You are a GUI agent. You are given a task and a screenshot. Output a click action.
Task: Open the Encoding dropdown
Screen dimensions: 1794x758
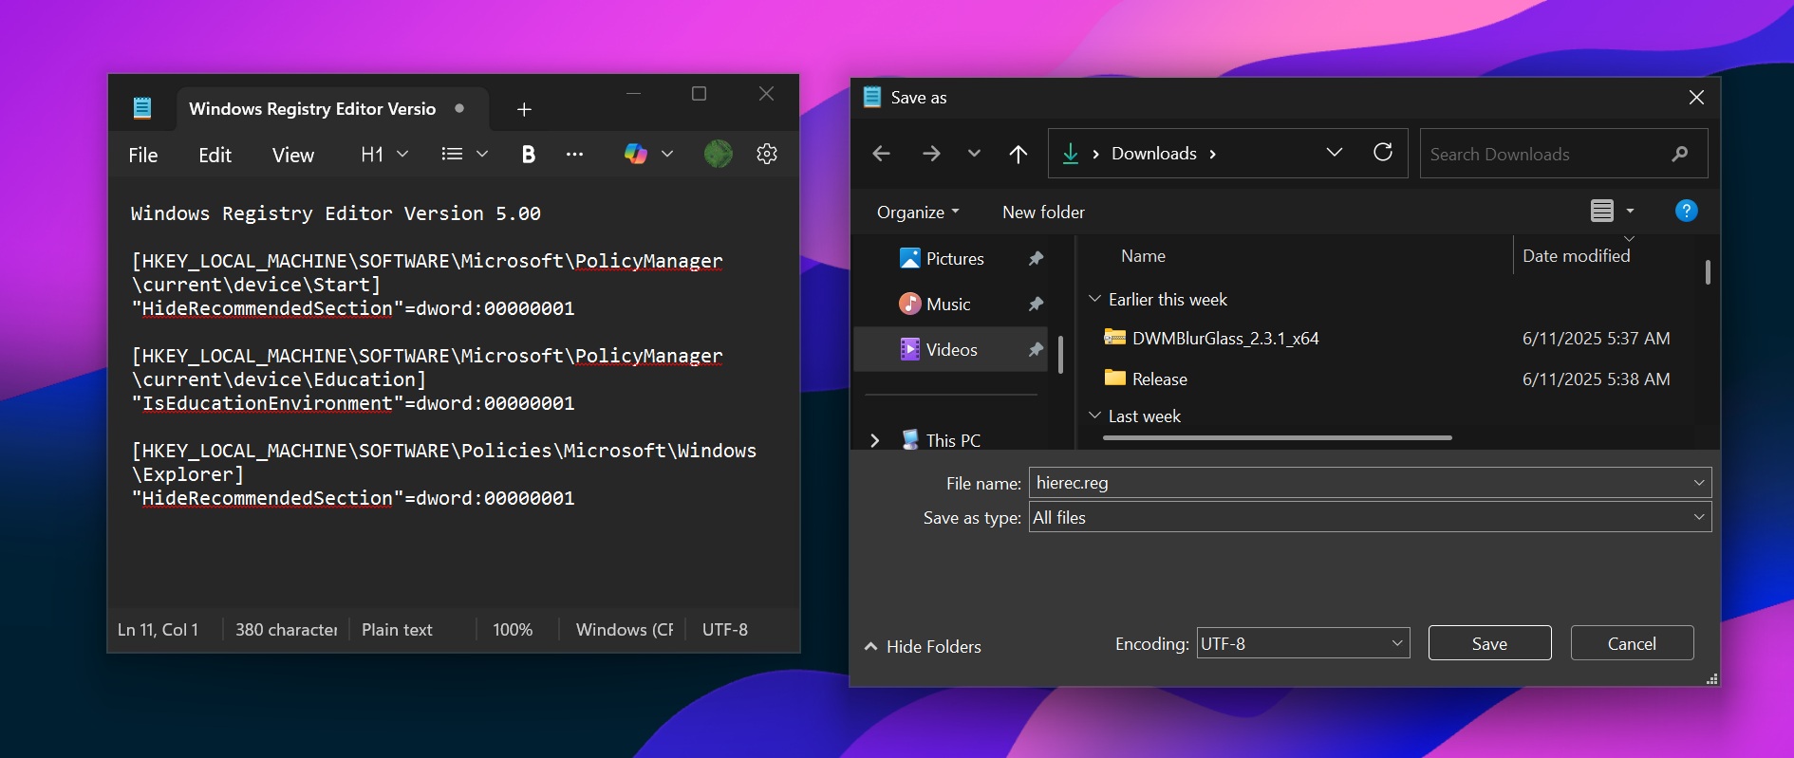pyautogui.click(x=1302, y=643)
